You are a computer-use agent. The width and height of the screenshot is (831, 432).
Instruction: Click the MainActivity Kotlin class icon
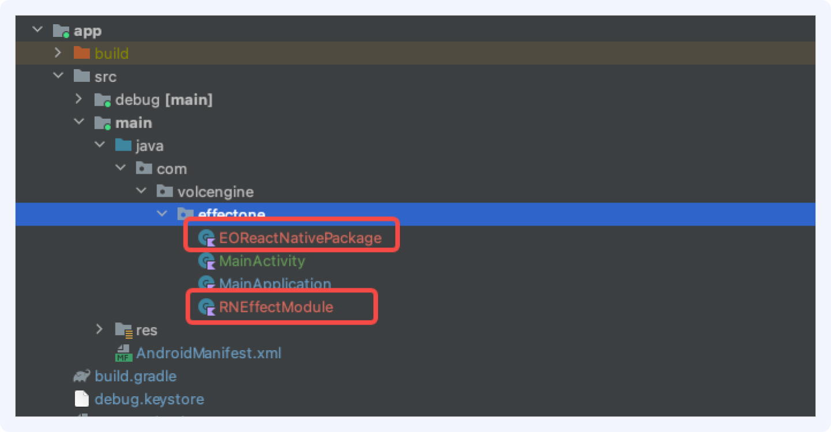[x=207, y=261]
